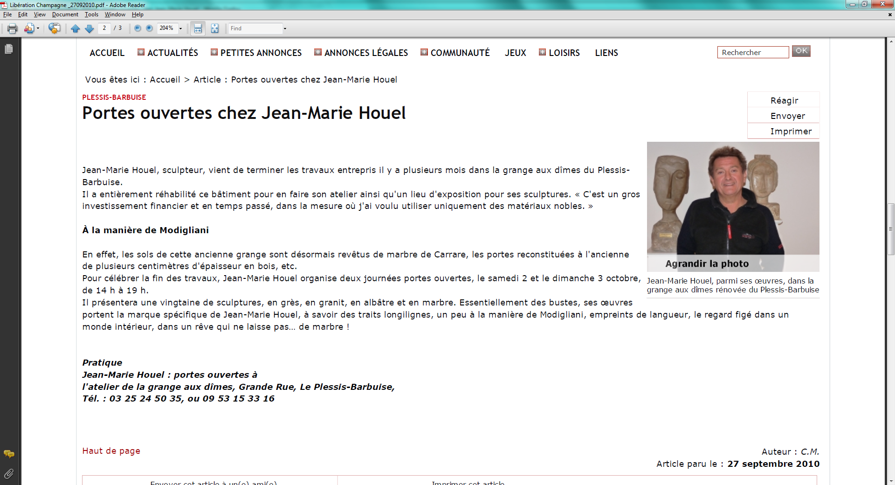Go to the next page with the down arrow
The width and height of the screenshot is (895, 485).
pyautogui.click(x=89, y=28)
